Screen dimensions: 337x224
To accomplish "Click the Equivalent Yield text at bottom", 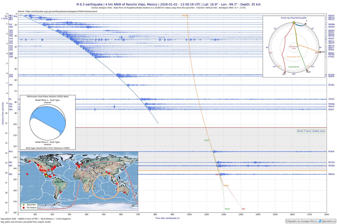I will (36, 218).
